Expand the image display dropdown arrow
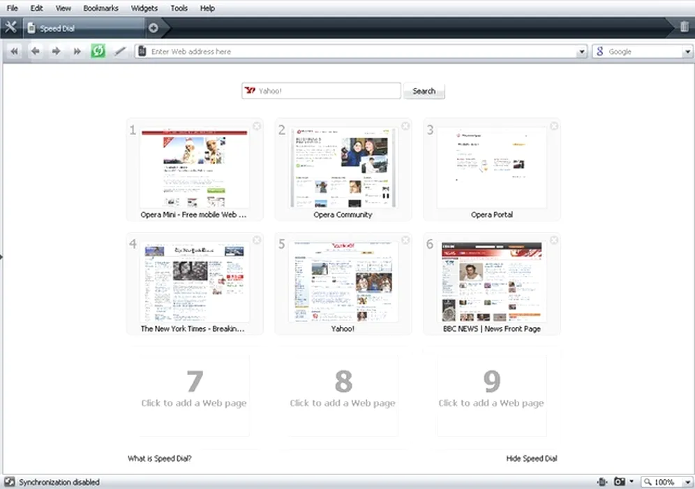Image resolution: width=695 pixels, height=489 pixels. coord(632,482)
